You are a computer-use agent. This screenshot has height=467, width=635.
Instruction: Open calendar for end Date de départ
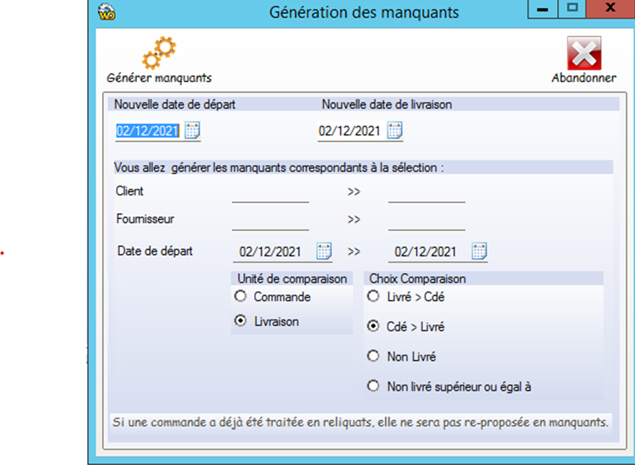(x=479, y=251)
